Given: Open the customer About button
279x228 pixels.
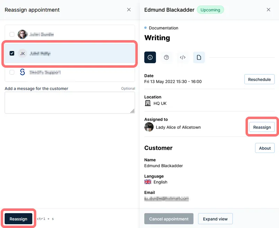Looking at the screenshot, I should [265, 148].
